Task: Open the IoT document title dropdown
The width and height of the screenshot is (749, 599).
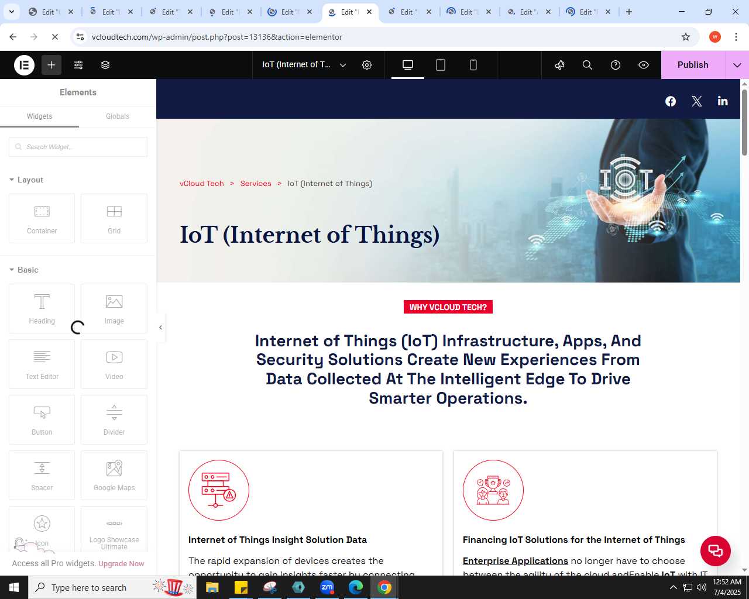Action: [x=304, y=65]
